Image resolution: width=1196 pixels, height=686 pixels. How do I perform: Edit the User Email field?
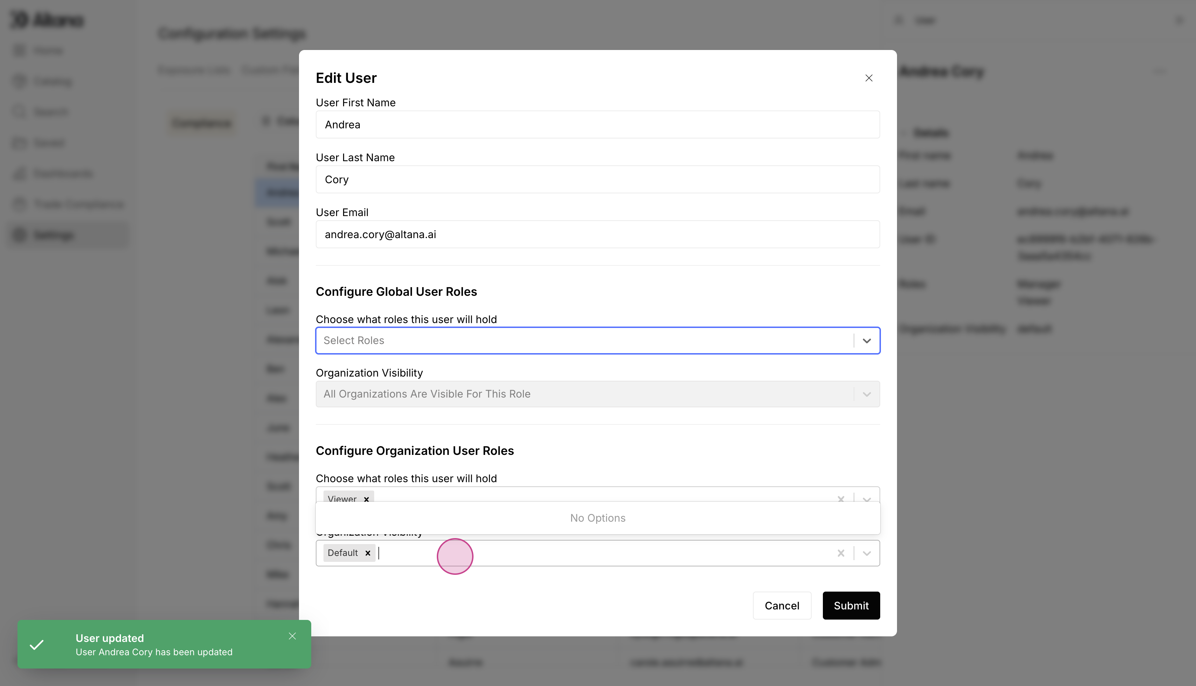coord(597,234)
